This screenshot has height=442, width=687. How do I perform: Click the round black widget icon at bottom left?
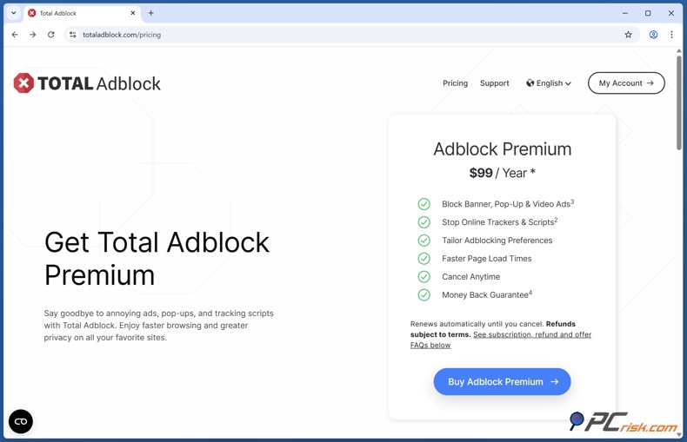(x=21, y=421)
